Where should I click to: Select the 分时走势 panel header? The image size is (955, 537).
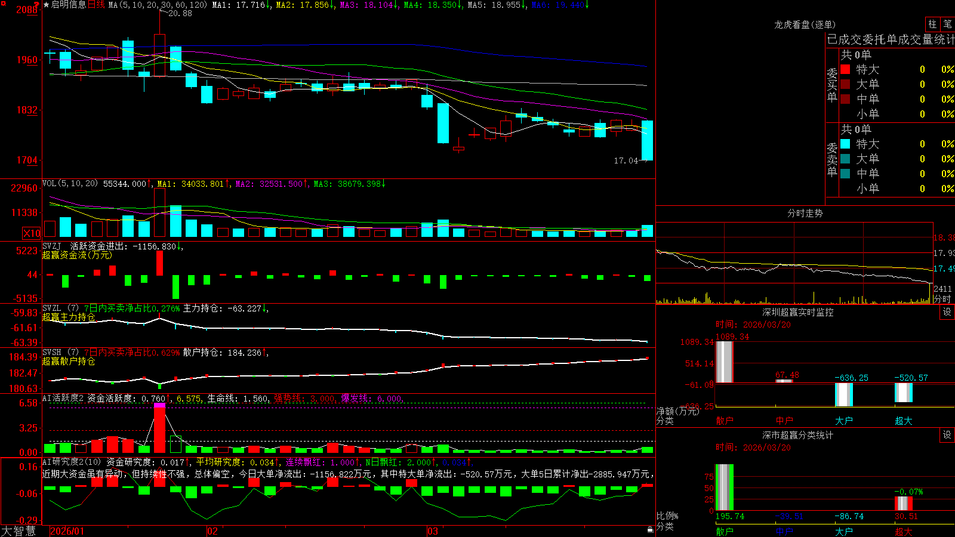(x=805, y=213)
